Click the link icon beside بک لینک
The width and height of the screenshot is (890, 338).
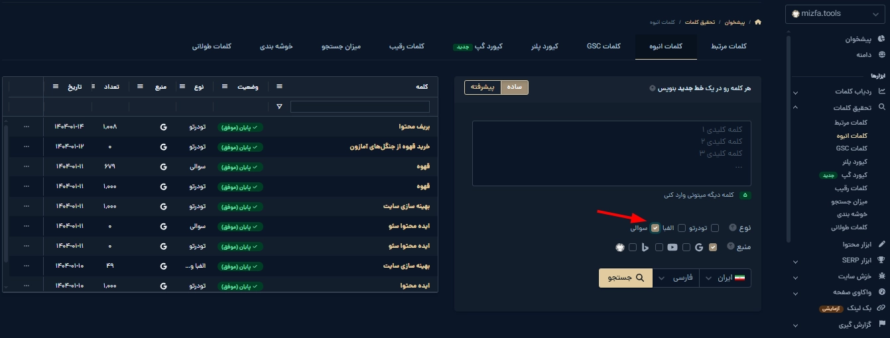(881, 308)
